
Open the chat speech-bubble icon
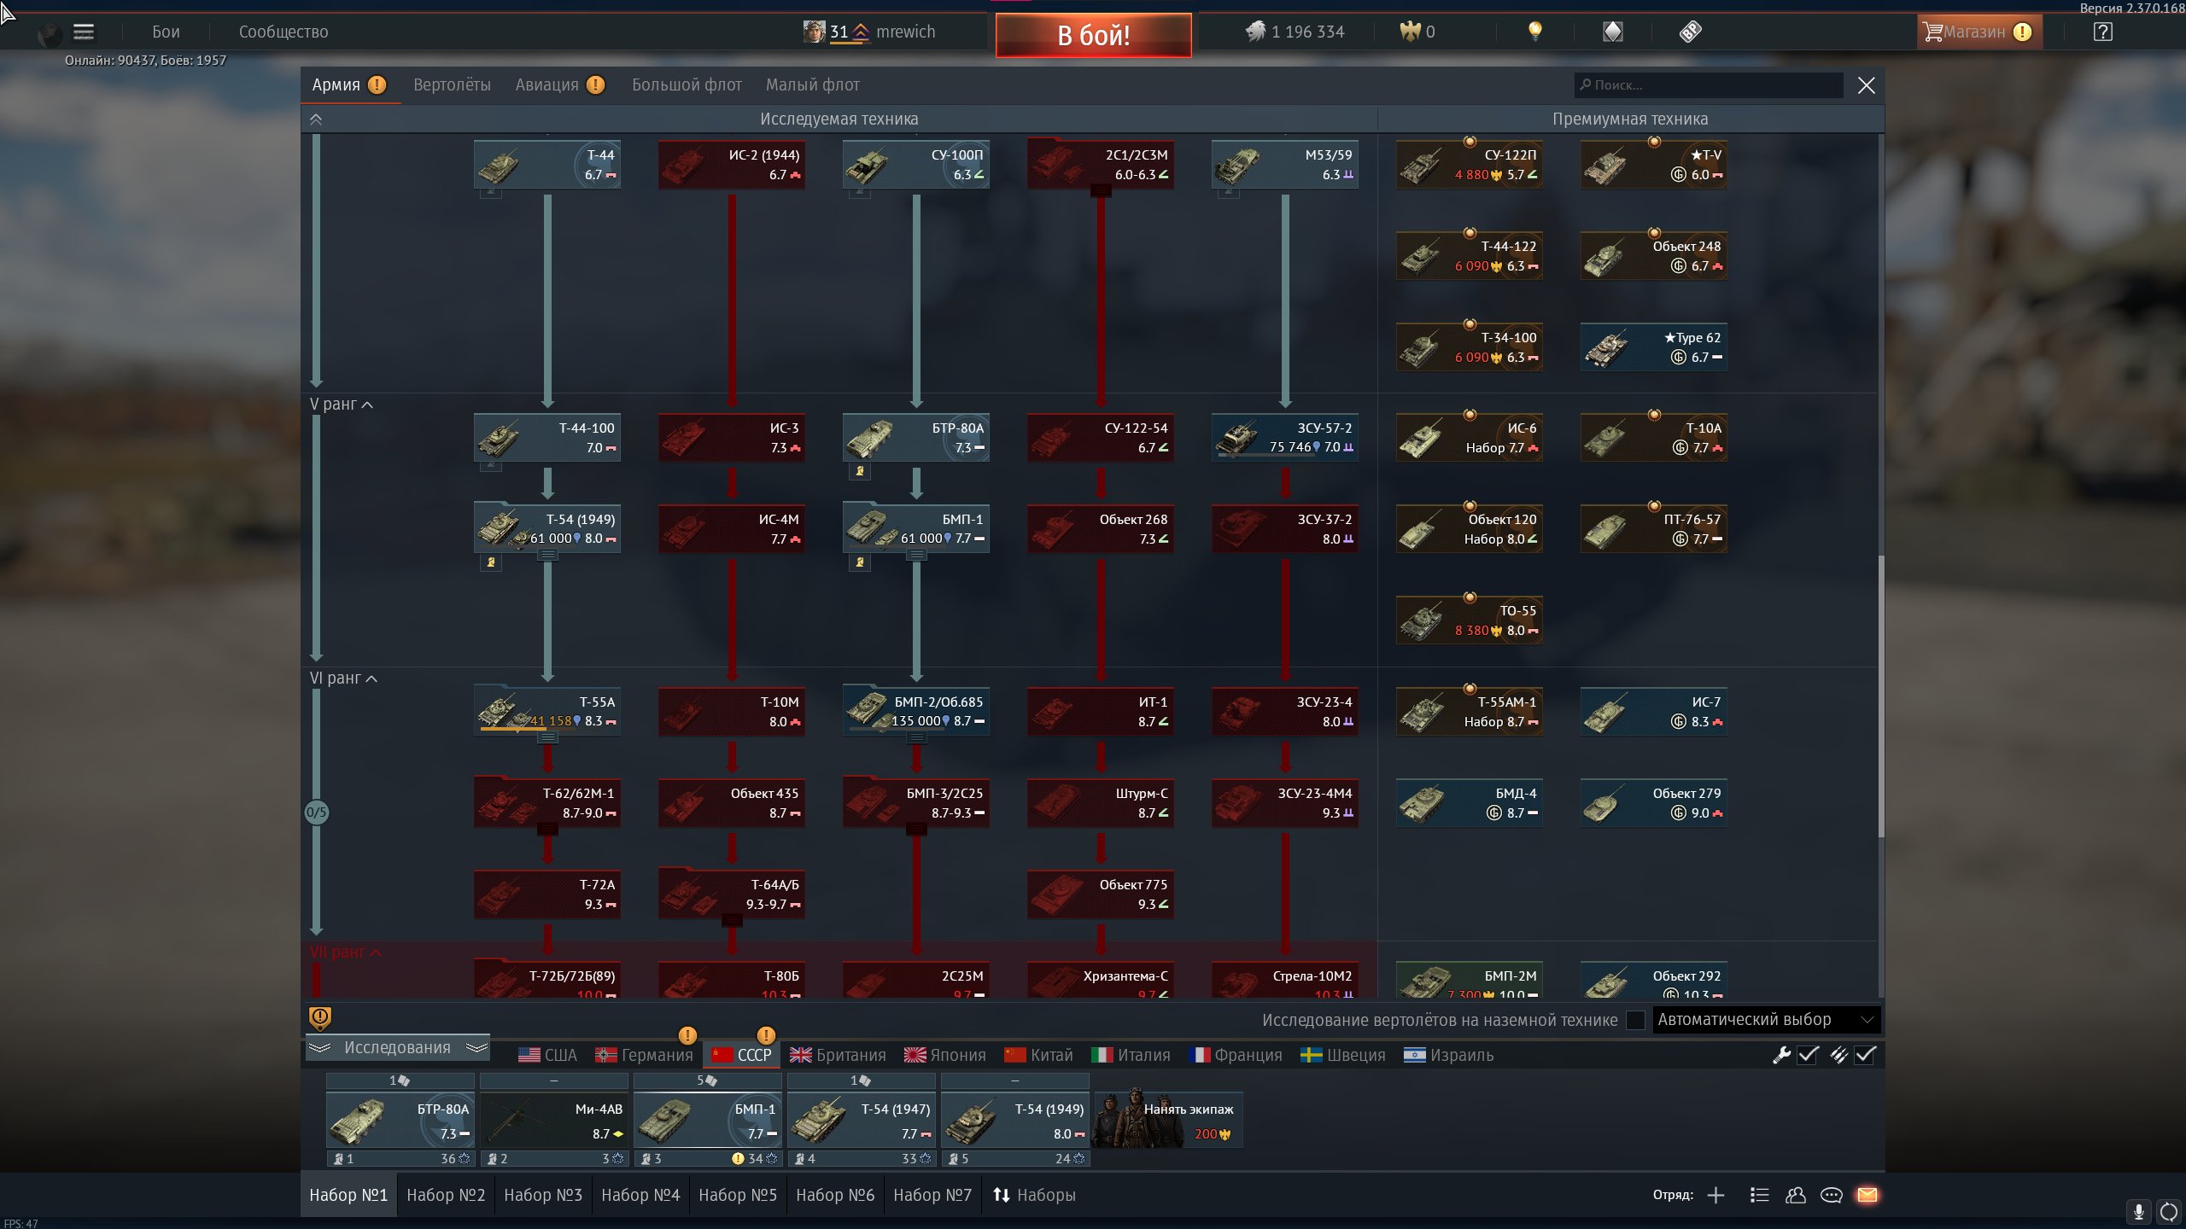[x=1831, y=1195]
